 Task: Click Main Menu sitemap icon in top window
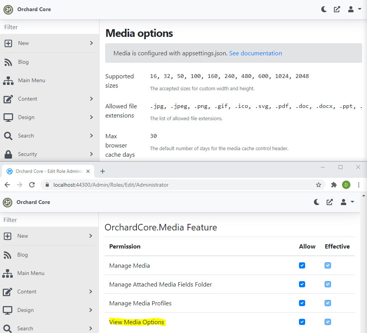[x=8, y=80]
